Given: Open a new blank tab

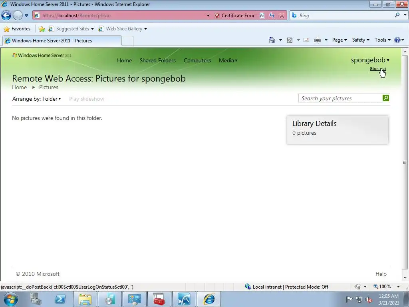Looking at the screenshot, I should click(127, 41).
